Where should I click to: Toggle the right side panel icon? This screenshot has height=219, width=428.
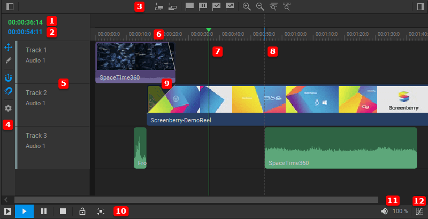click(421, 6)
